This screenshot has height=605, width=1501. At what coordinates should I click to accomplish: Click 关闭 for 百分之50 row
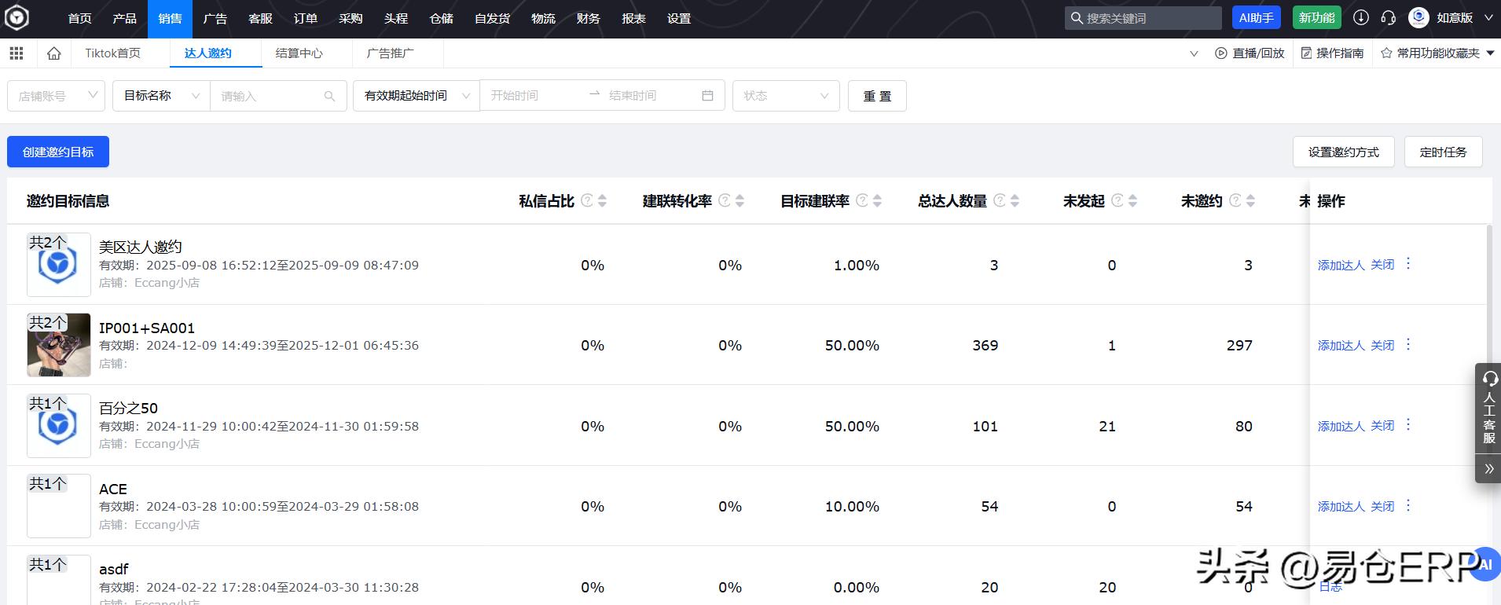[x=1382, y=427]
